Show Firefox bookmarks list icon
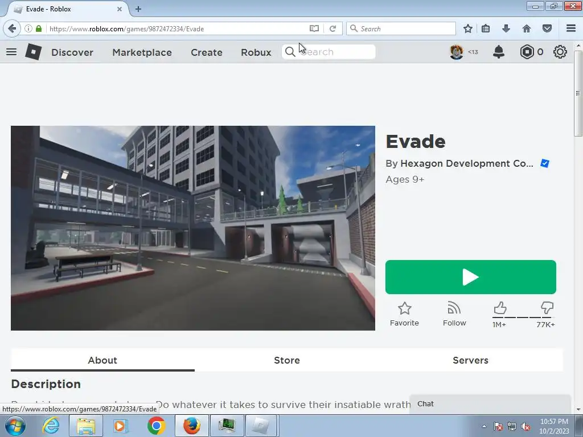The height and width of the screenshot is (437, 583). point(486,28)
